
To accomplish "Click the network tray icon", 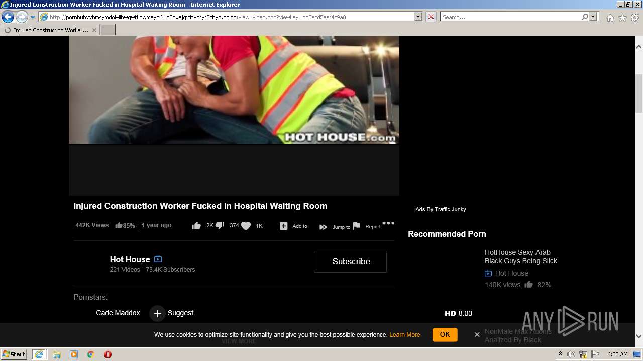I will click(x=584, y=354).
